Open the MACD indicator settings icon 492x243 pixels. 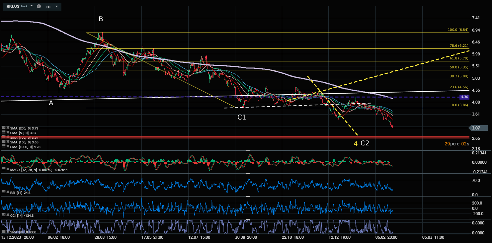(3, 170)
